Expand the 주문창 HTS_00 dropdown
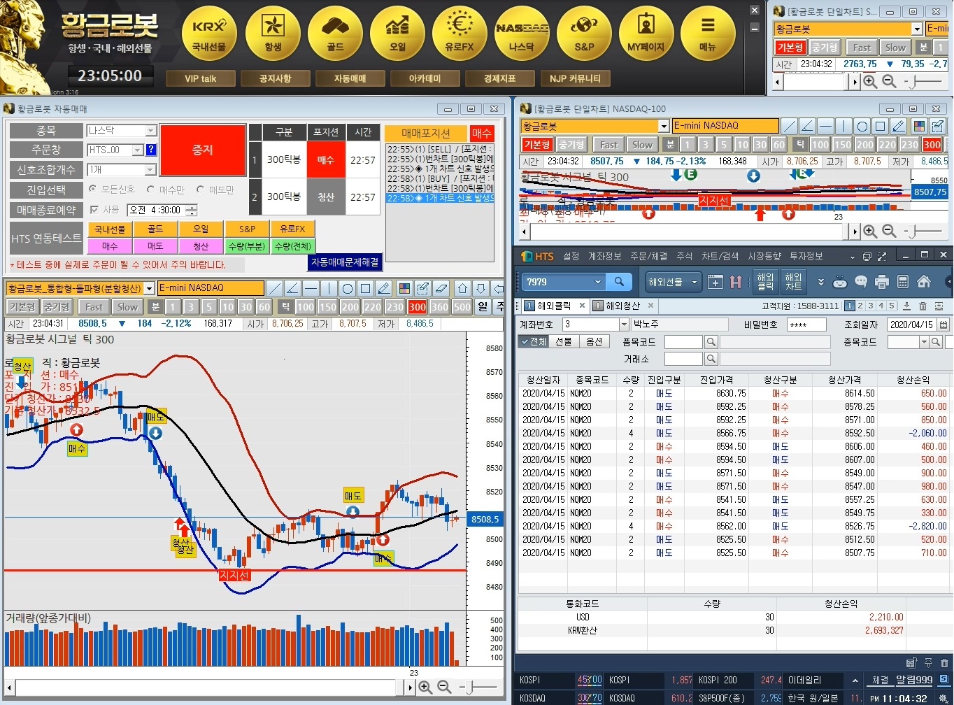 137,150
